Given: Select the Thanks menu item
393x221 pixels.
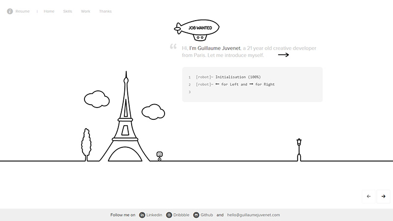Looking at the screenshot, I should [105, 11].
